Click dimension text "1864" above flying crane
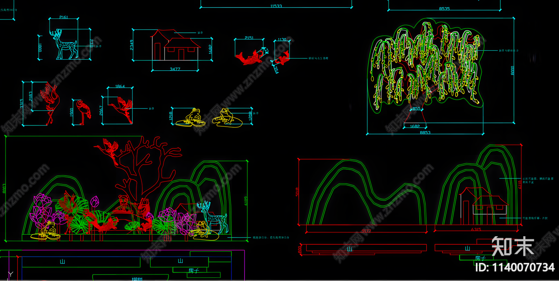559x281 pixels. pos(120,86)
